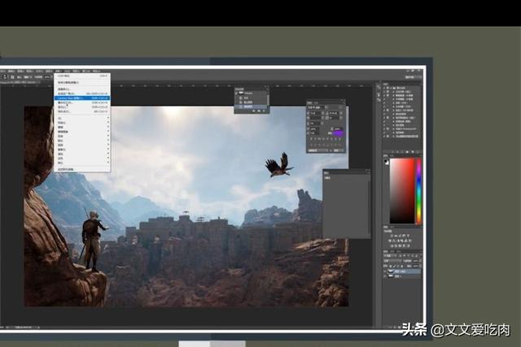Screen dimensions: 521x347
Task: Add a Curves adjustment from Adjustments panel
Action: pos(400,235)
